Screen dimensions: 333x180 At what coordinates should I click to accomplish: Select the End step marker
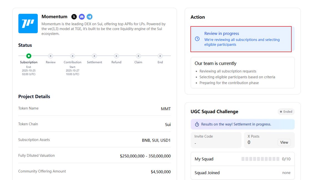pyautogui.click(x=160, y=56)
